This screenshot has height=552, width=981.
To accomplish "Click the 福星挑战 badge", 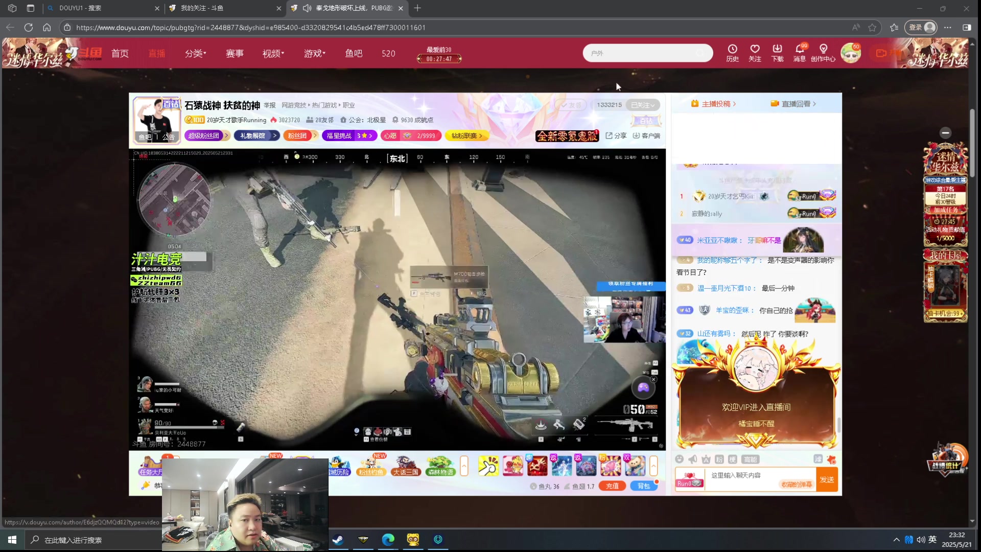I will [x=349, y=135].
